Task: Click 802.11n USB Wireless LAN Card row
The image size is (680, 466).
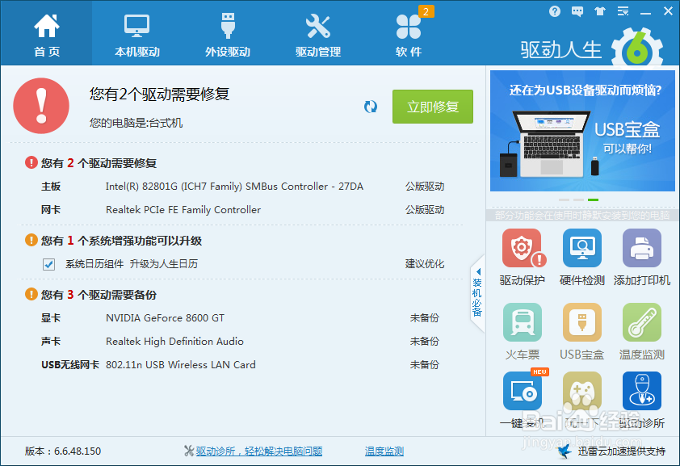Action: pos(241,365)
